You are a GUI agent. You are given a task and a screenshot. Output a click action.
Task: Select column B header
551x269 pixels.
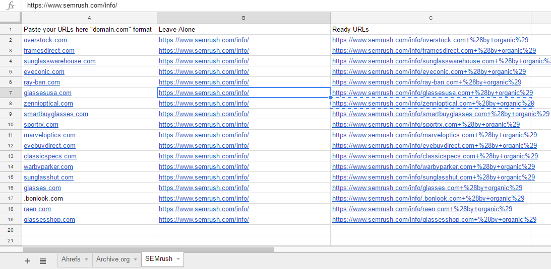coord(243,18)
